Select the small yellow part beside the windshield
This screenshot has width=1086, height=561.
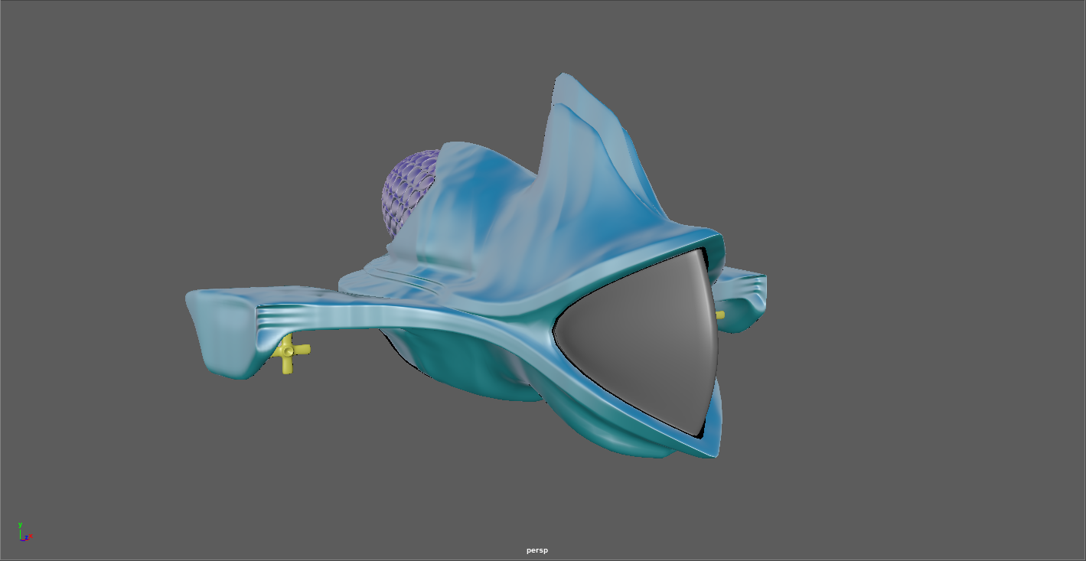(x=720, y=315)
